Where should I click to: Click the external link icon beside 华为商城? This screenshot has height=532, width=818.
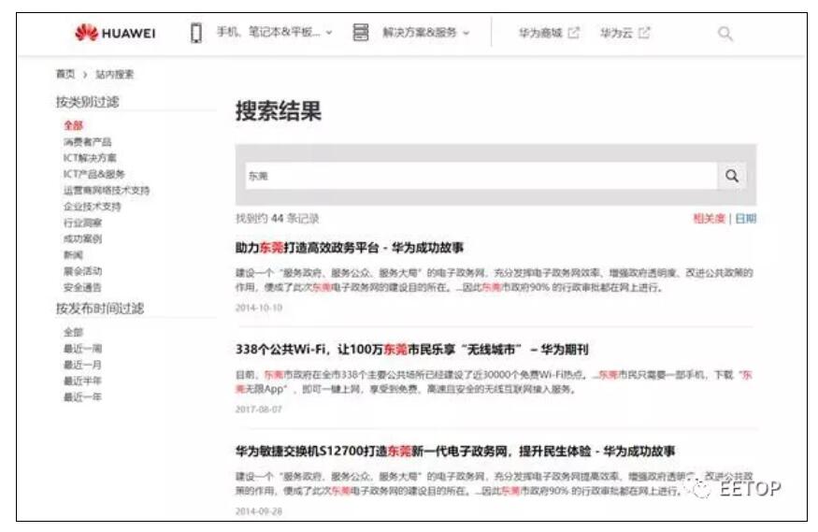pyautogui.click(x=573, y=33)
